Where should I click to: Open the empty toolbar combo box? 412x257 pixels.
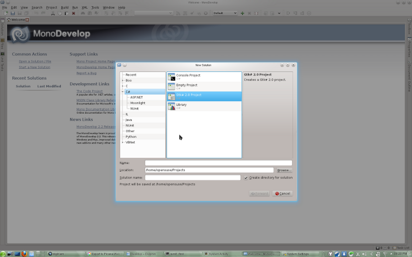tap(153, 13)
